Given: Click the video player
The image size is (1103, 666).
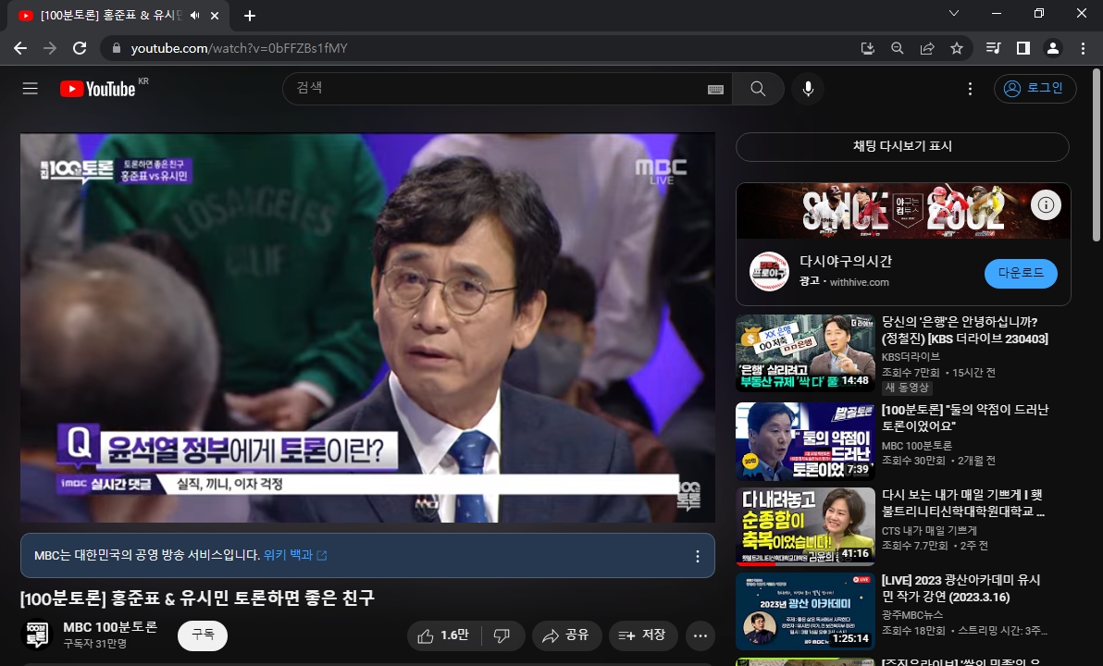Looking at the screenshot, I should pyautogui.click(x=368, y=327).
